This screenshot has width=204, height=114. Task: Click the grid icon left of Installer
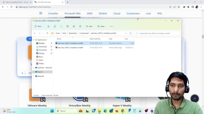[41, 13]
